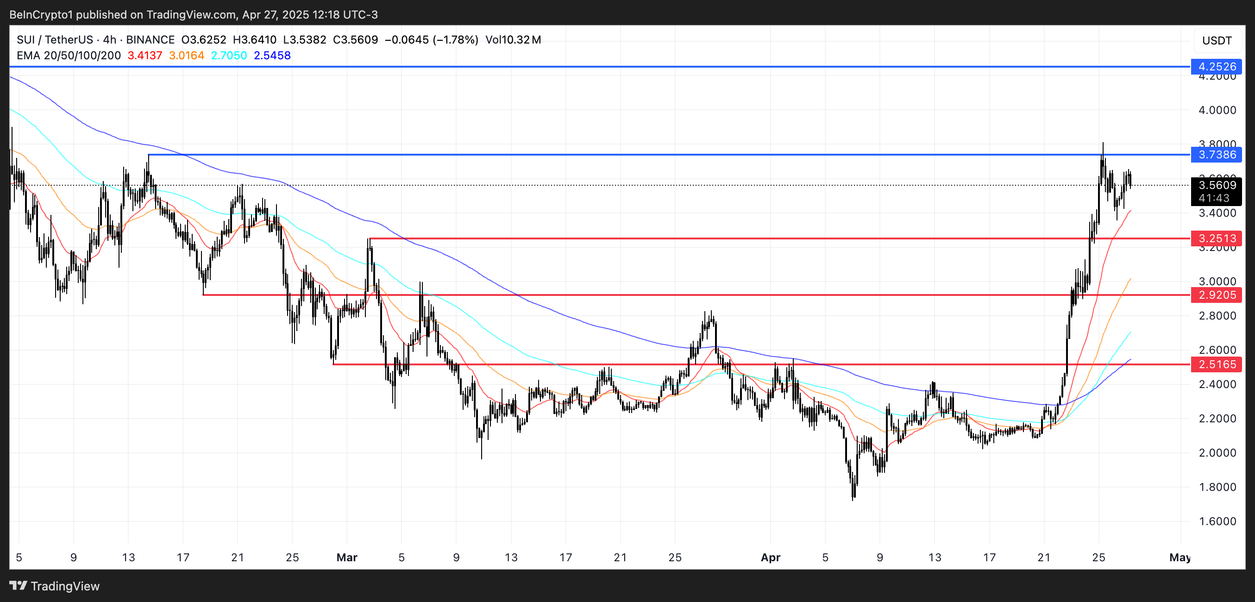This screenshot has height=602, width=1255.
Task: Click the red EMA value 3.4137
Action: click(x=144, y=56)
